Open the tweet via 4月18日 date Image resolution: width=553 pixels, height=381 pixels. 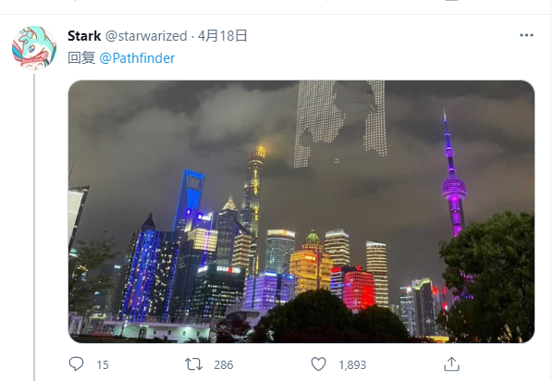tap(222, 36)
